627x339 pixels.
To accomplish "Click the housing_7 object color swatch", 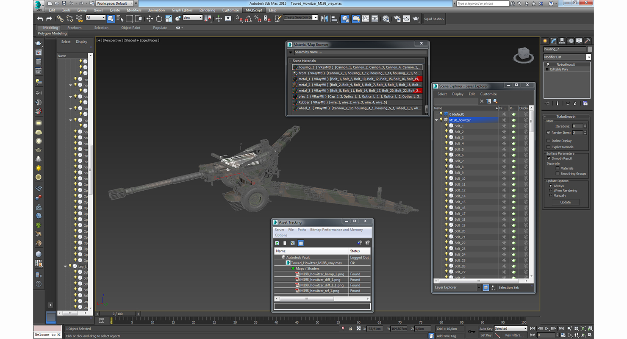I will point(589,49).
